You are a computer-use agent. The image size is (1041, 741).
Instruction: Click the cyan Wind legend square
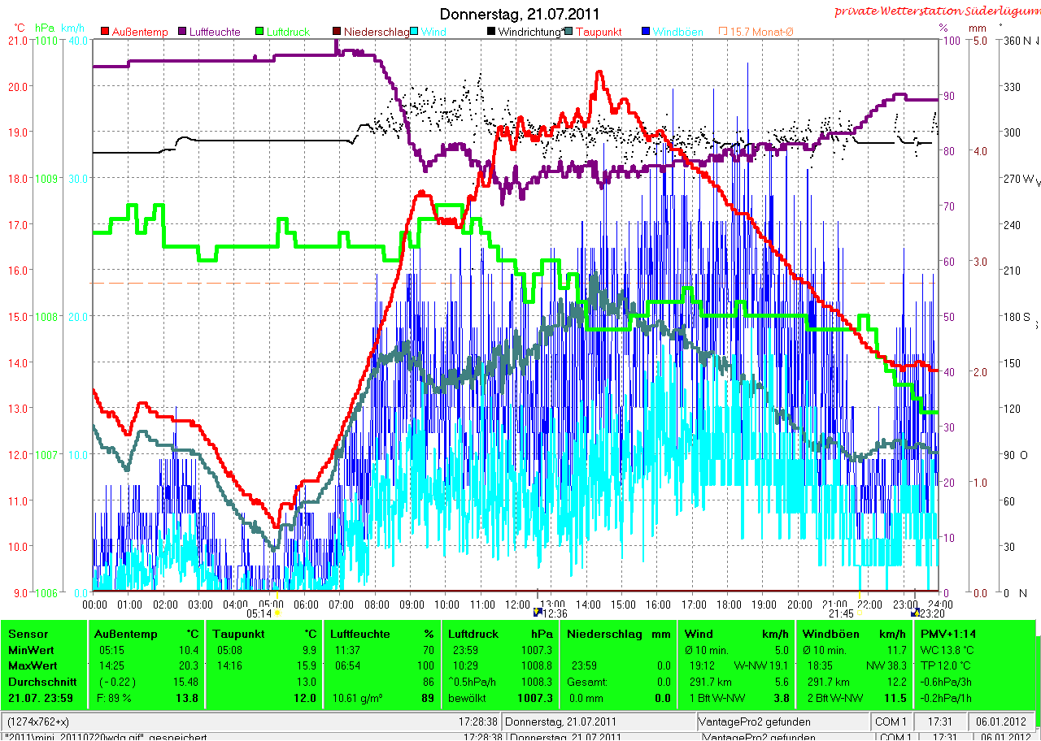click(414, 32)
